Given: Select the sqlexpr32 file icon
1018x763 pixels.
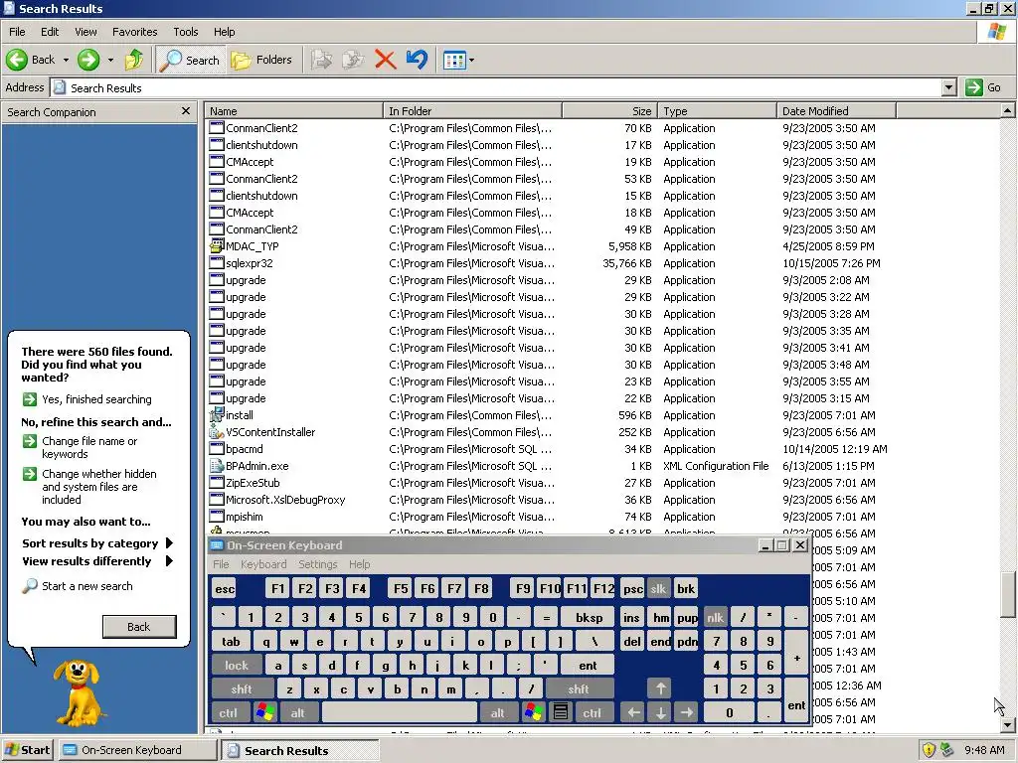Looking at the screenshot, I should click(217, 262).
